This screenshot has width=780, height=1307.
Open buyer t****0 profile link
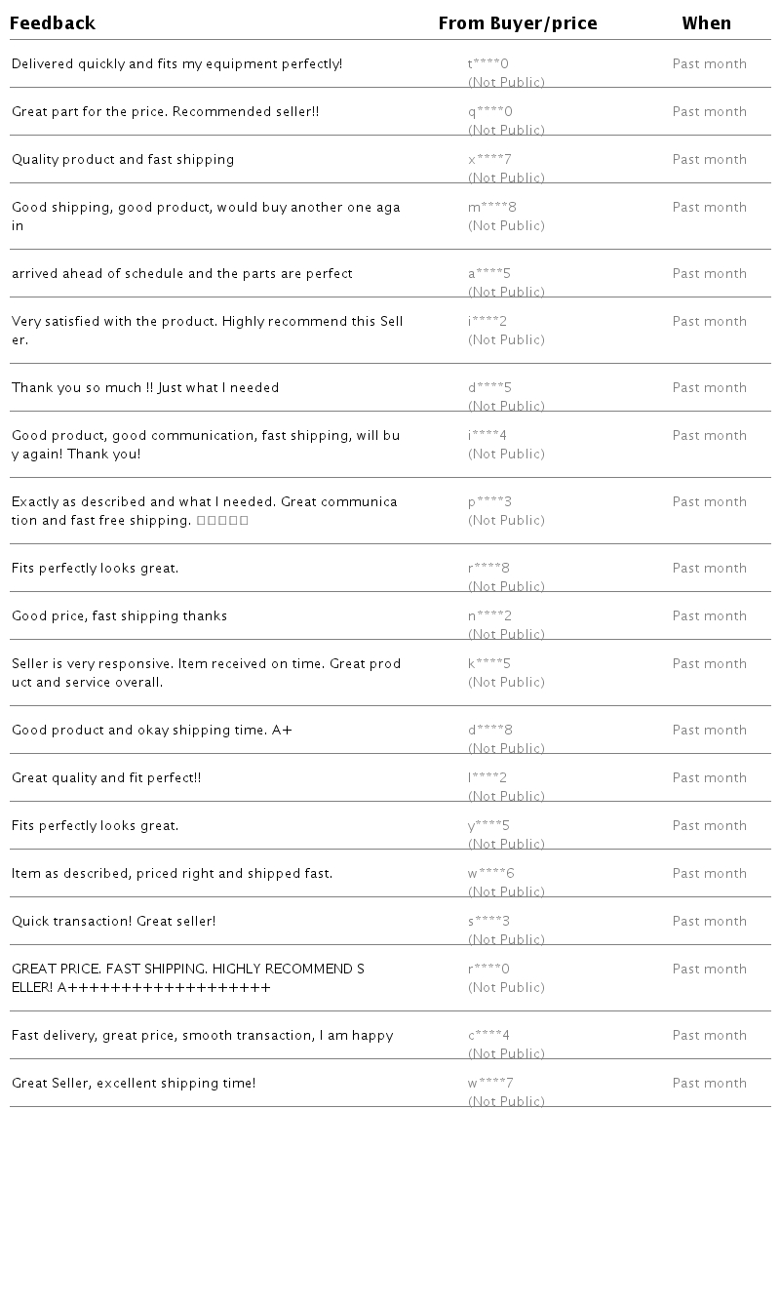click(x=488, y=64)
